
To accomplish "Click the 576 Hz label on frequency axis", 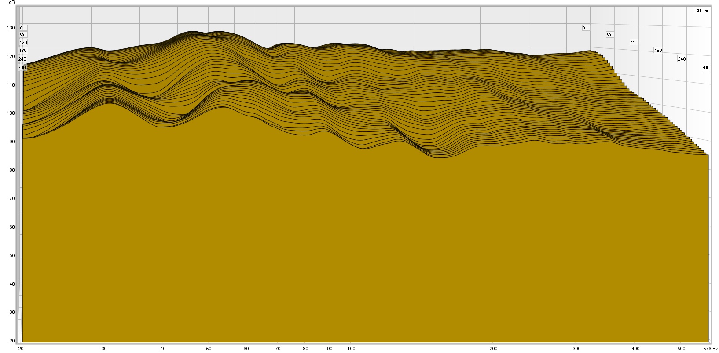I will point(710,349).
